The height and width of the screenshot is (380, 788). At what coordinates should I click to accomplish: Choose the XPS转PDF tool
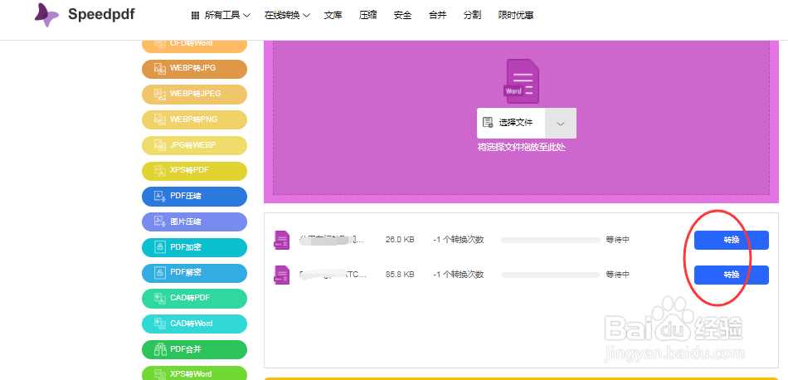(194, 172)
